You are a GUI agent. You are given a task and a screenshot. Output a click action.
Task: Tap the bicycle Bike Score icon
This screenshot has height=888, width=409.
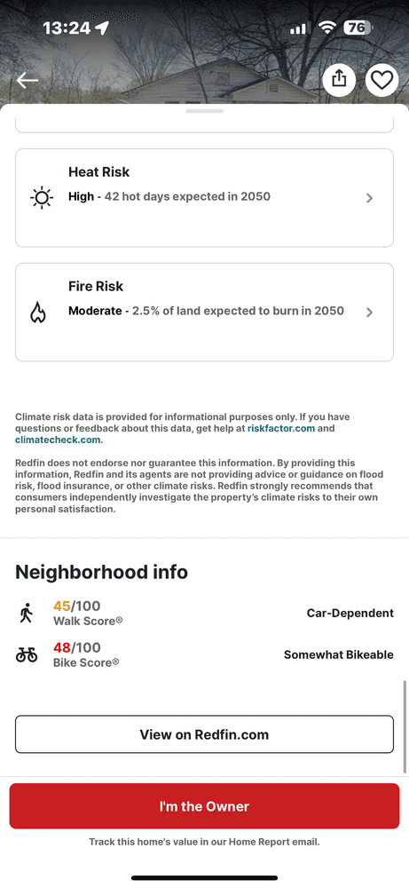pyautogui.click(x=27, y=655)
